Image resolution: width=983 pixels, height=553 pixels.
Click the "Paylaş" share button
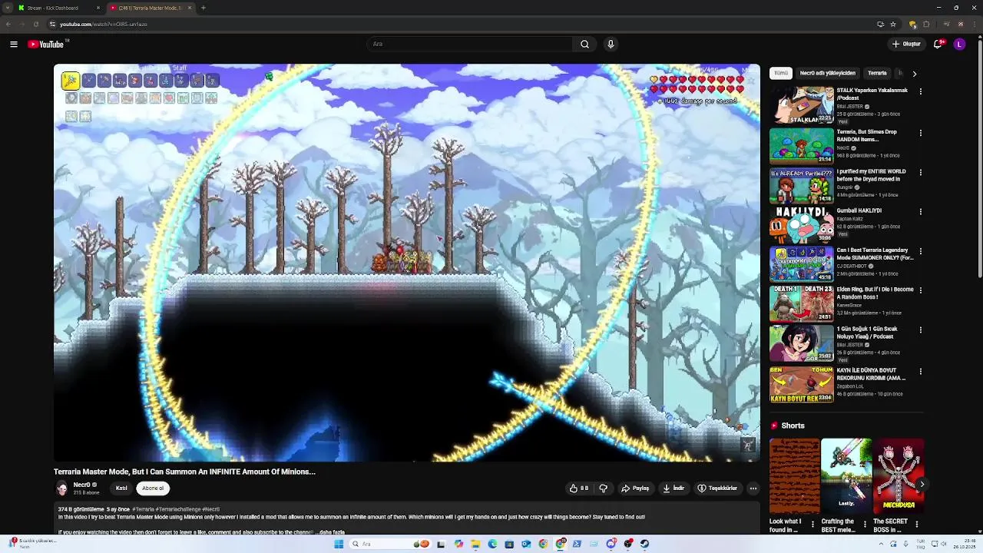[x=635, y=488]
